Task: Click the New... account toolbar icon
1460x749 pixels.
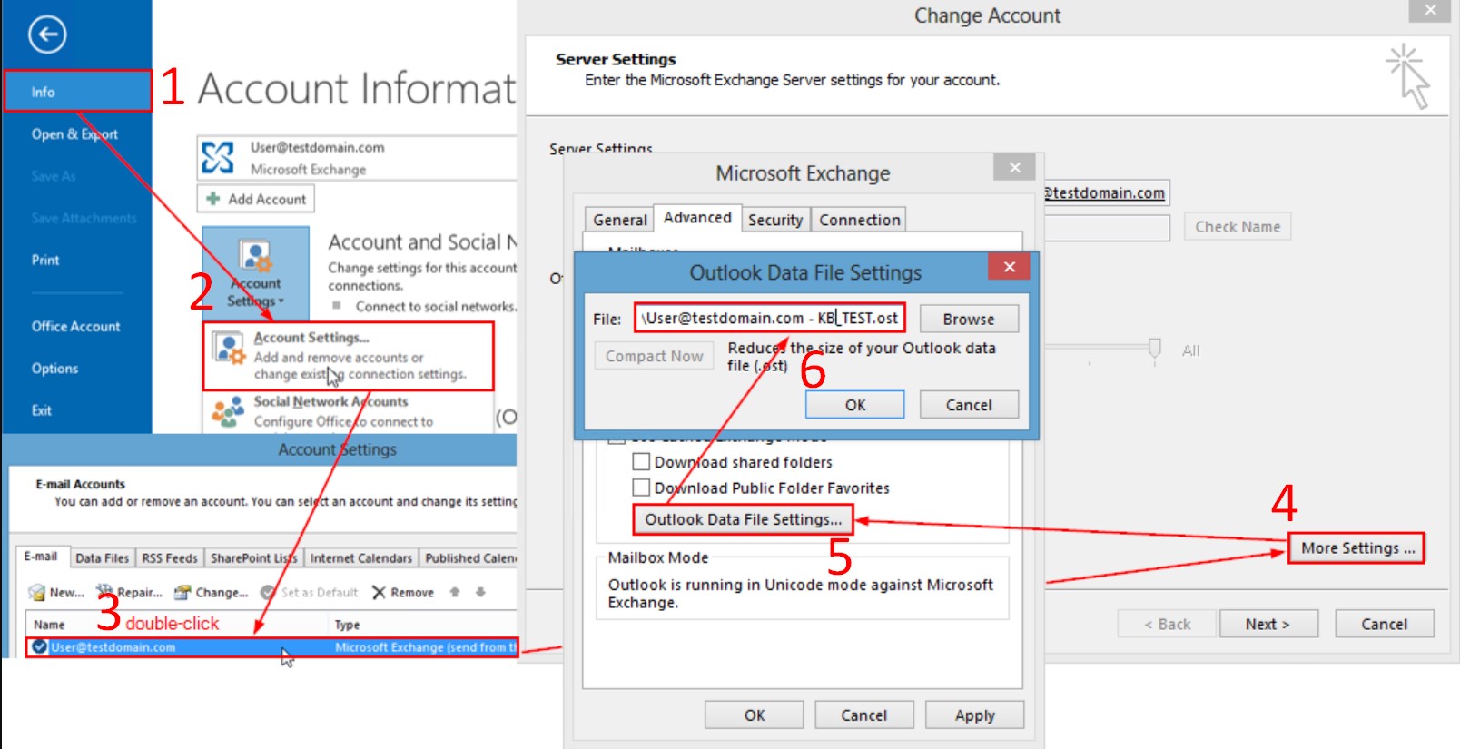Action: [37, 593]
